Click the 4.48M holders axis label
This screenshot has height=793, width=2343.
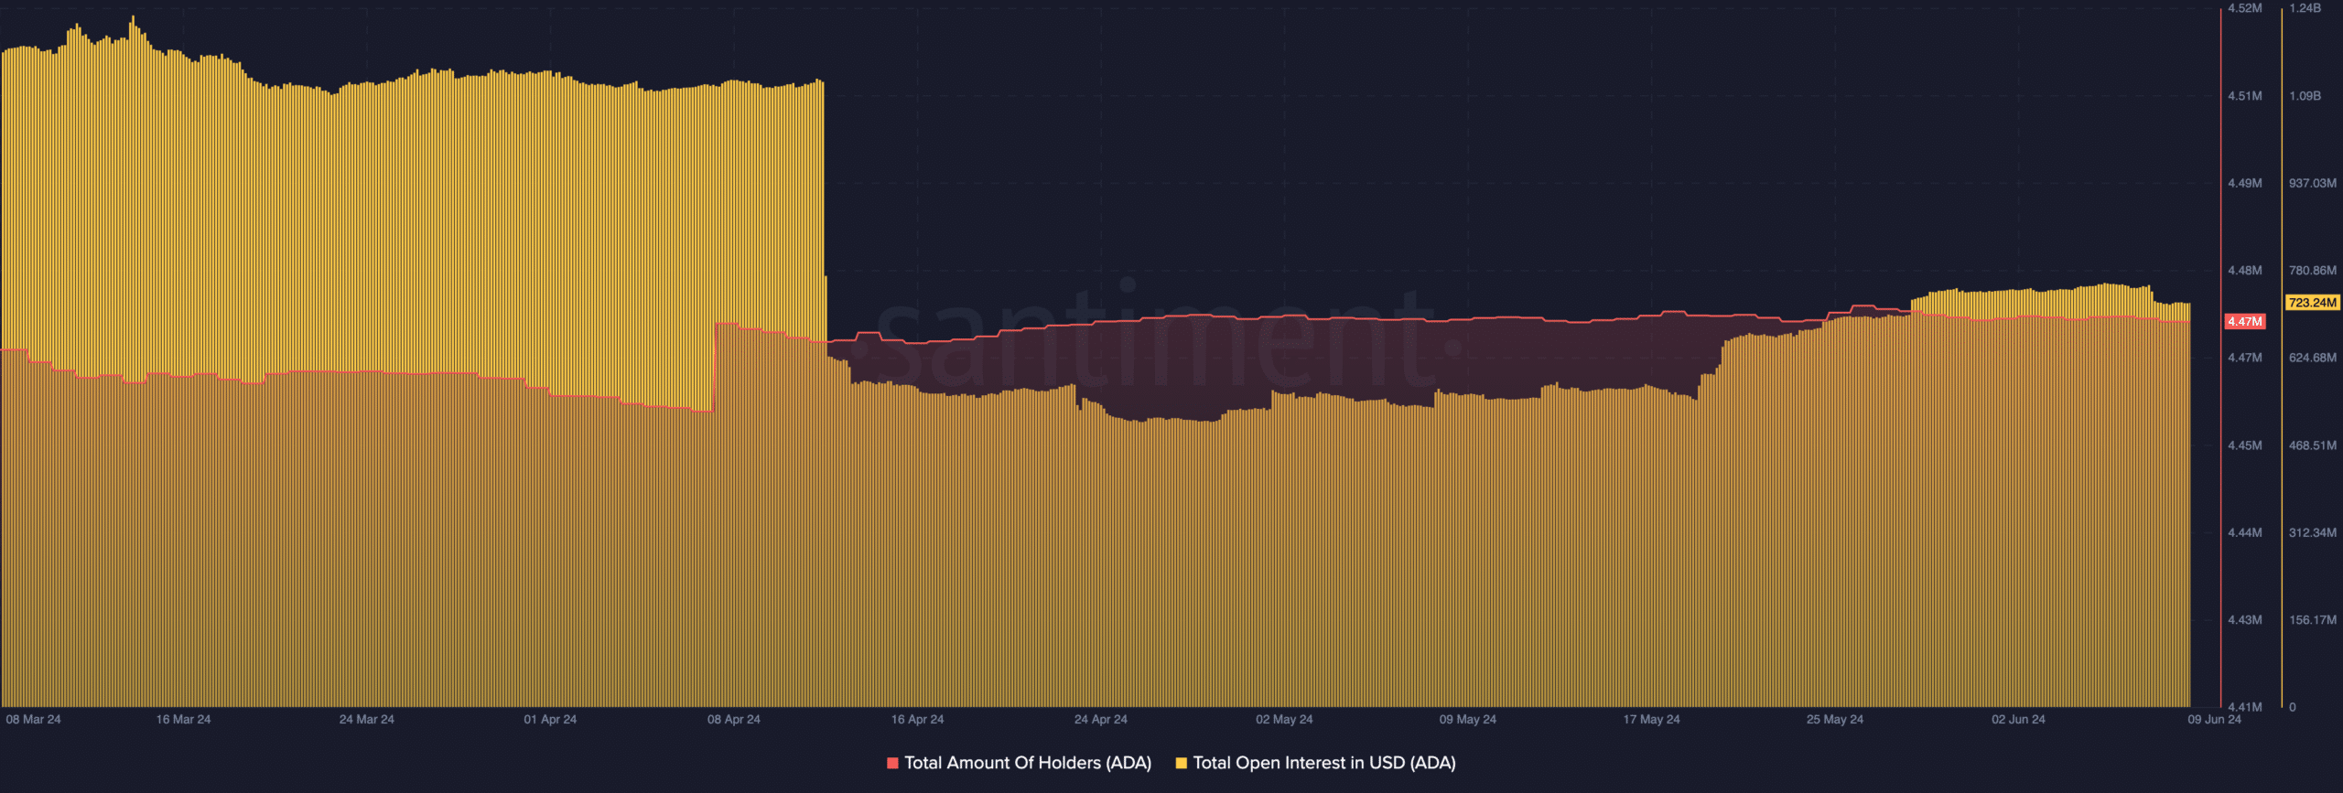(2244, 271)
